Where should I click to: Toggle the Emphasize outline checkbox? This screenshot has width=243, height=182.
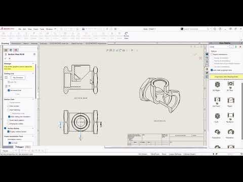[9, 124]
